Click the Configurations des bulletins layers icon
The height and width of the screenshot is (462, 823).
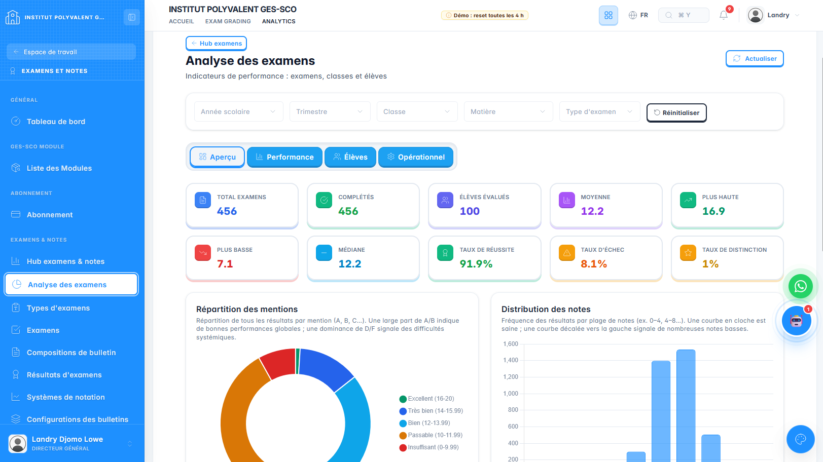pos(16,419)
